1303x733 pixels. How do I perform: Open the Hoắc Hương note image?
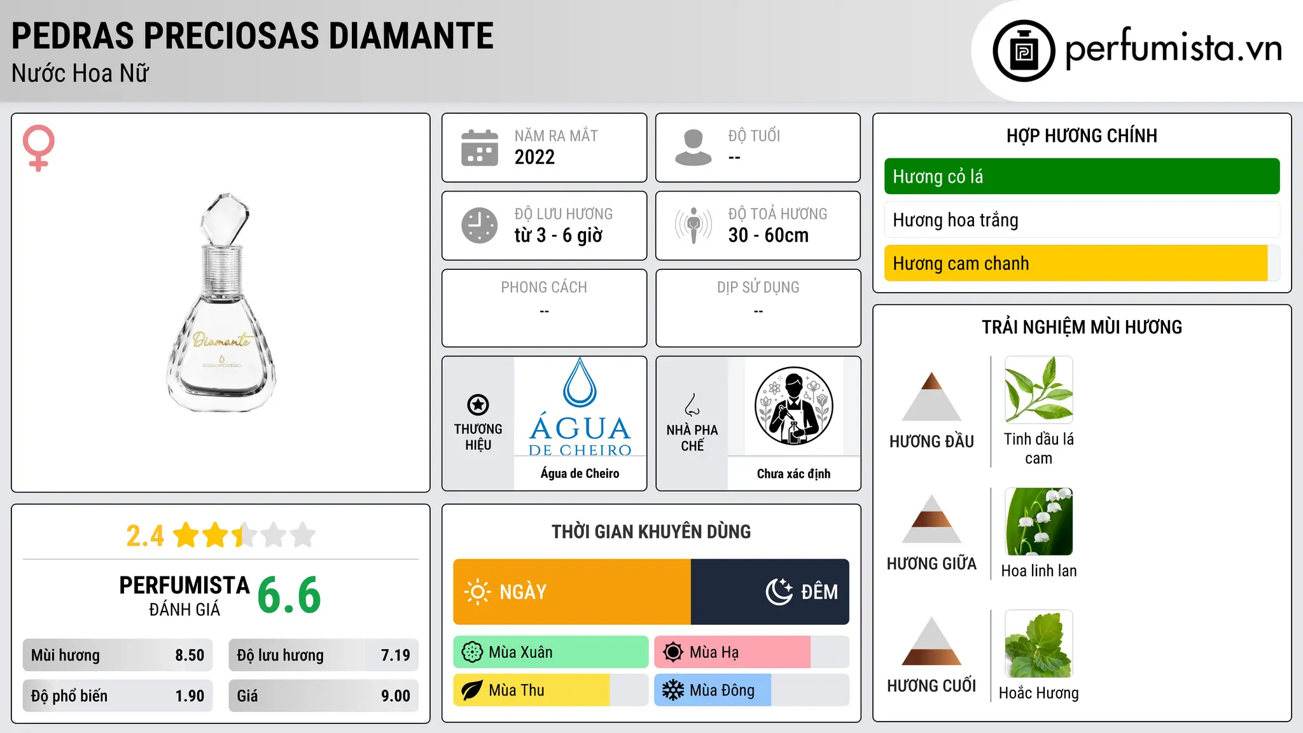[x=1039, y=643]
